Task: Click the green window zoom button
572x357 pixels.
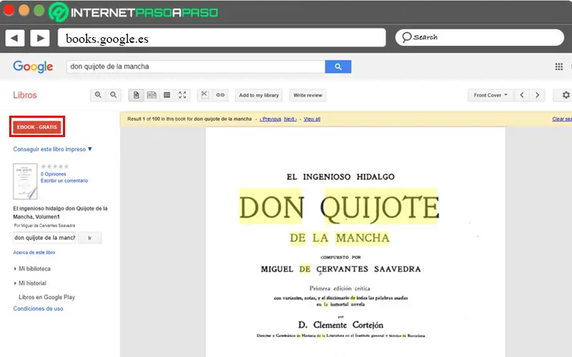Action: 39,10
